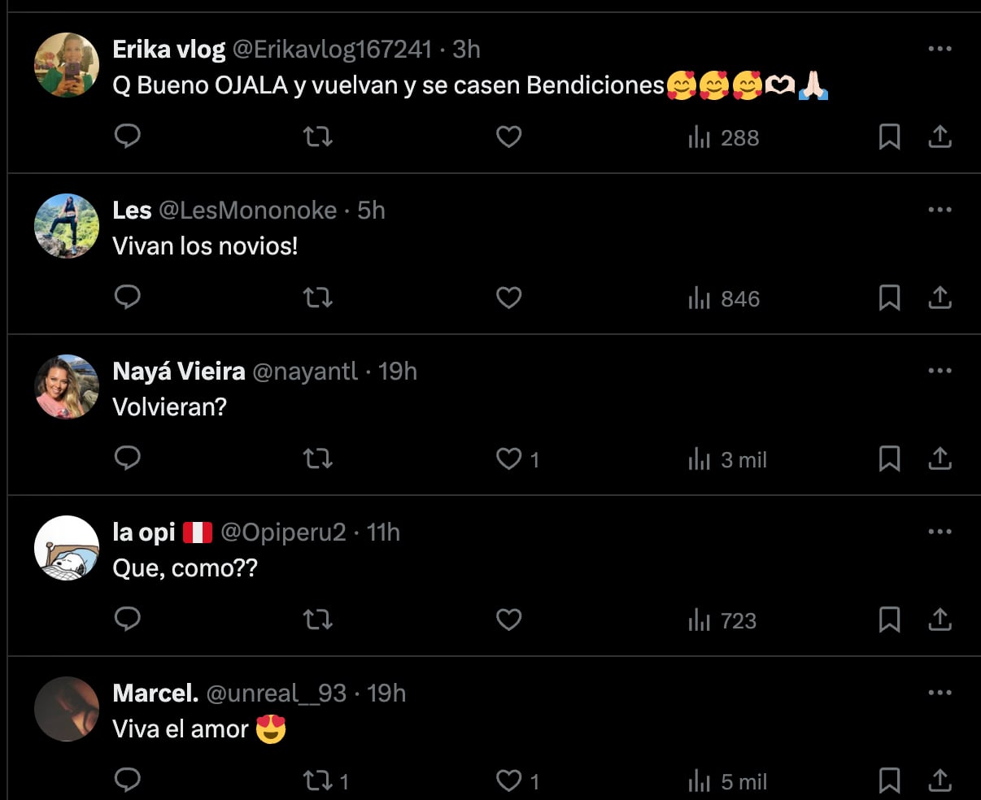Screen dimensions: 981x800
Task: Open the reply composer for Erika vlog's tweet
Action: tap(128, 137)
